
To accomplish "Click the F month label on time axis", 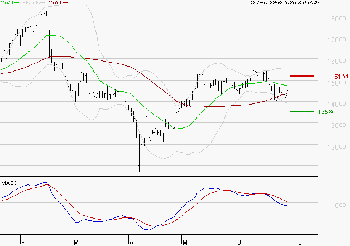I will 23,243.
